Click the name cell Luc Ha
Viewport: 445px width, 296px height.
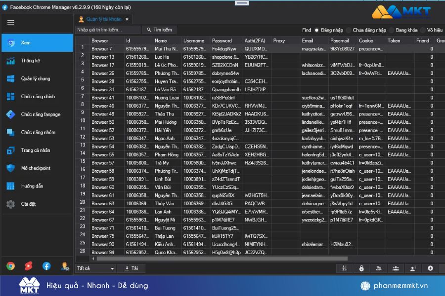(x=167, y=57)
